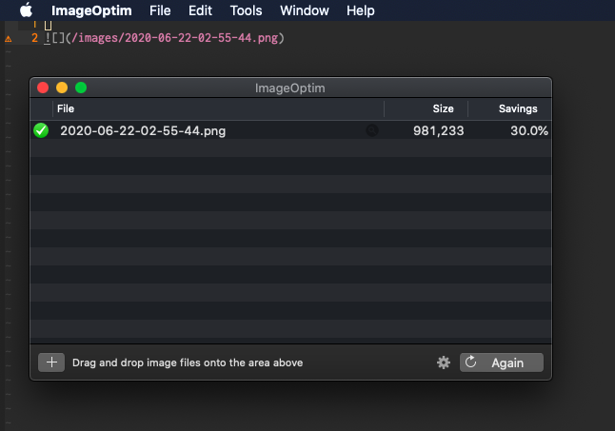Open the Apple menu
Image resolution: width=615 pixels, height=431 pixels.
click(x=26, y=11)
